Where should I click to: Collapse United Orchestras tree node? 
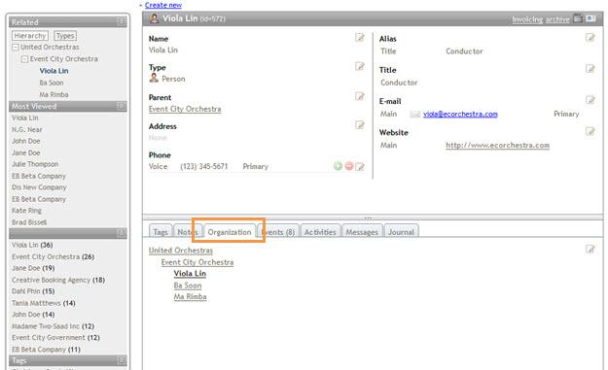(16, 48)
